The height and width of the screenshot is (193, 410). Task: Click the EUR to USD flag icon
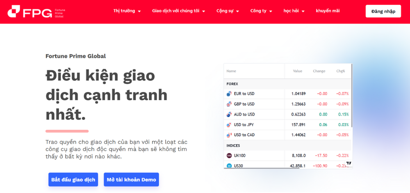click(229, 94)
